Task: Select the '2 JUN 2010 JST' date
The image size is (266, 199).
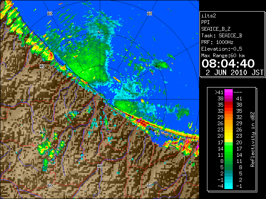Action: (234, 73)
